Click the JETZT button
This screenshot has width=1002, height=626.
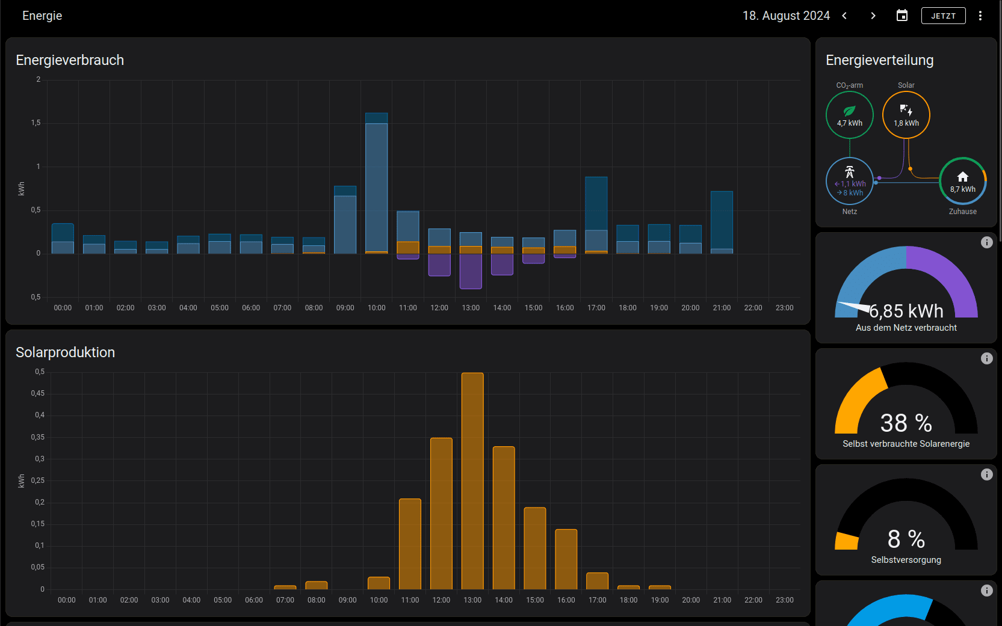click(943, 16)
